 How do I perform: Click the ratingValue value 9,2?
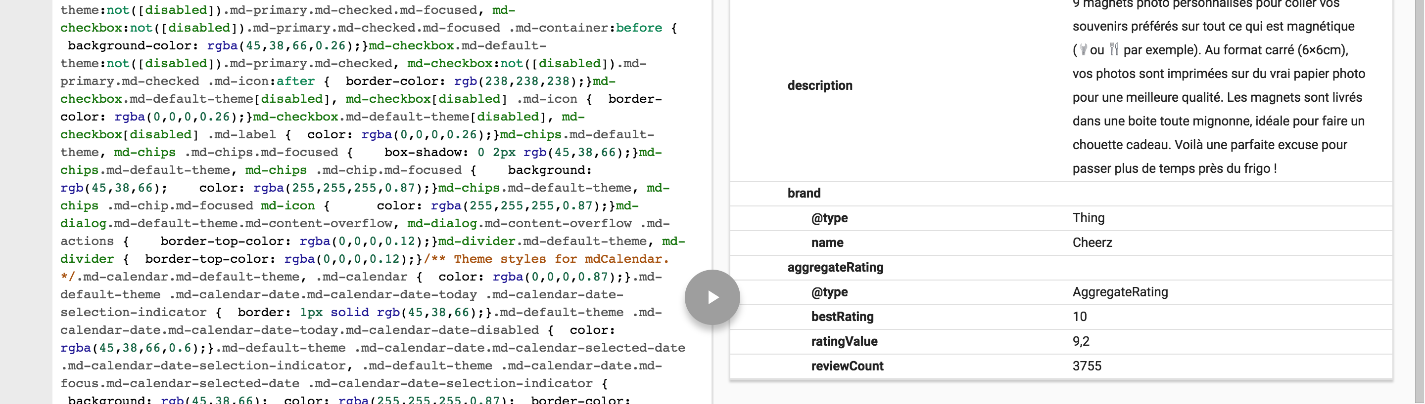[1080, 342]
